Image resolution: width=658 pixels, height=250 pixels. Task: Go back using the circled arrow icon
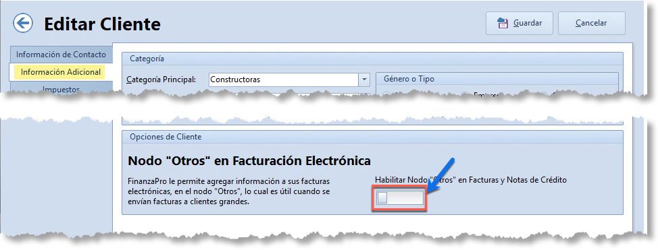coord(23,23)
